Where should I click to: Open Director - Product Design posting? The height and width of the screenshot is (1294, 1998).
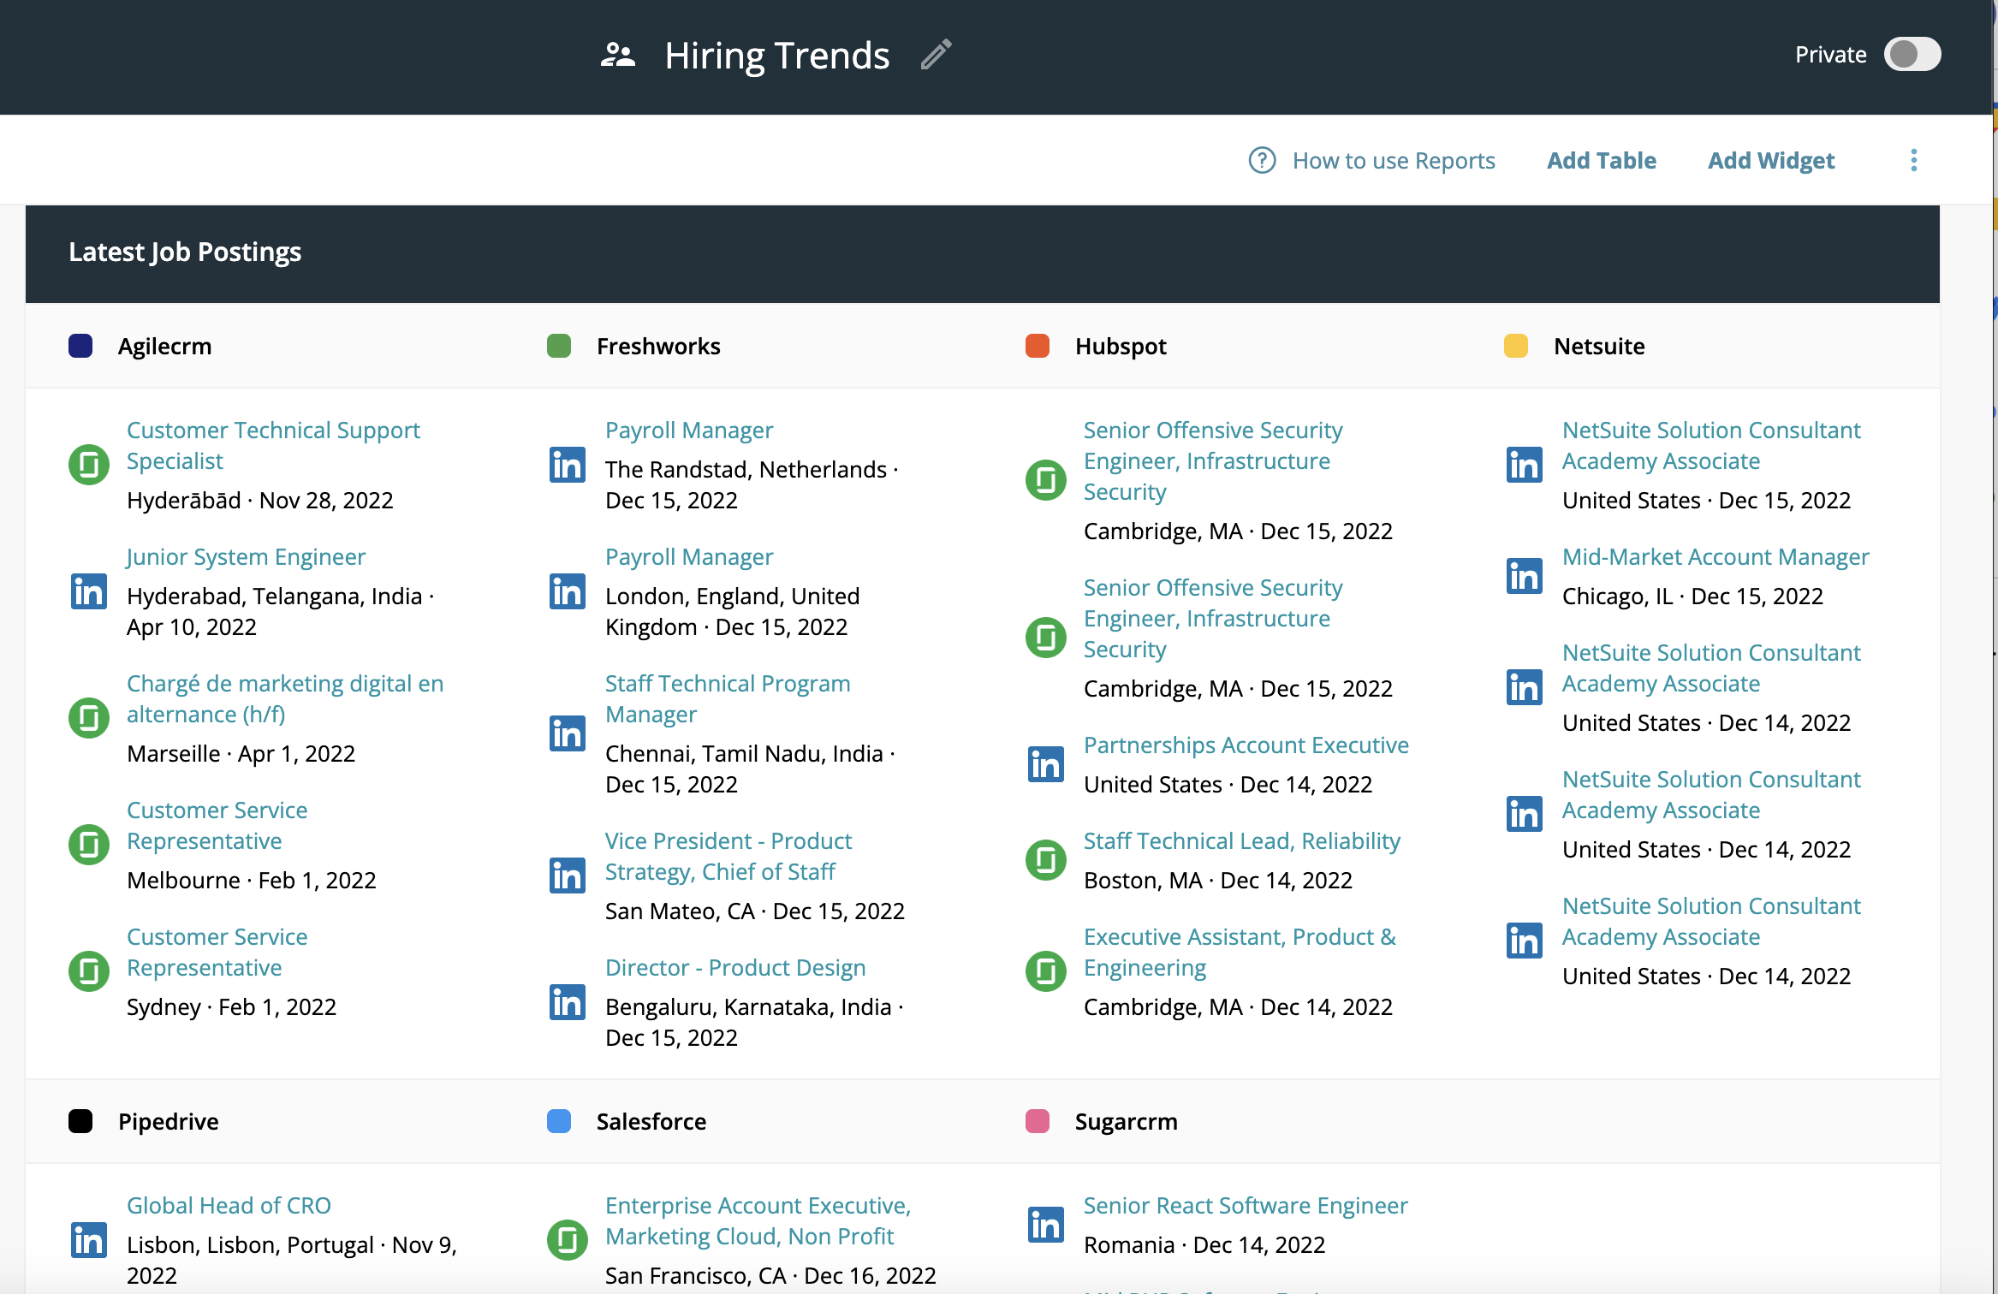click(x=735, y=967)
